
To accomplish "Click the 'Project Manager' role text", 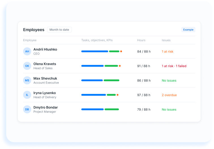I will (45, 112).
